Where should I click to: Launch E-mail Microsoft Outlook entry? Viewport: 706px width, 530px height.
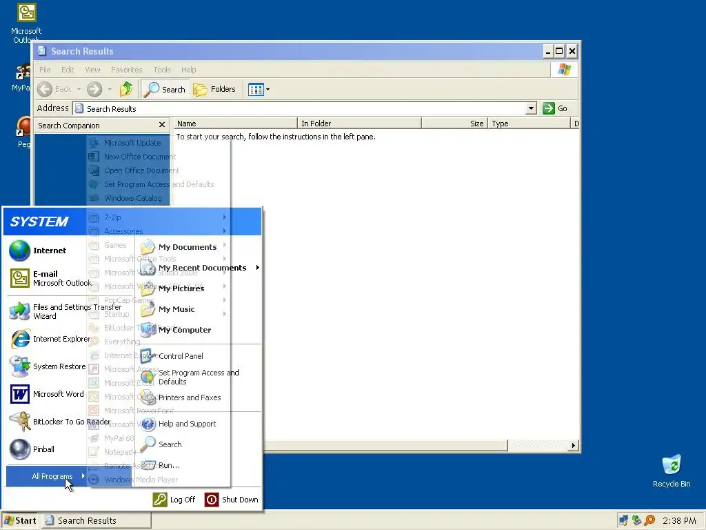(x=50, y=278)
